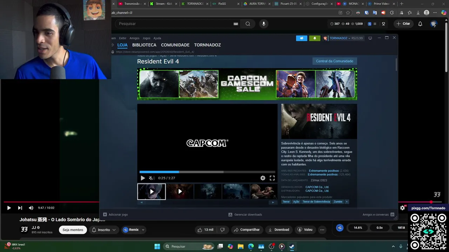Click Steam announcements megaphone button
The image size is (449, 252).
tap(302, 38)
